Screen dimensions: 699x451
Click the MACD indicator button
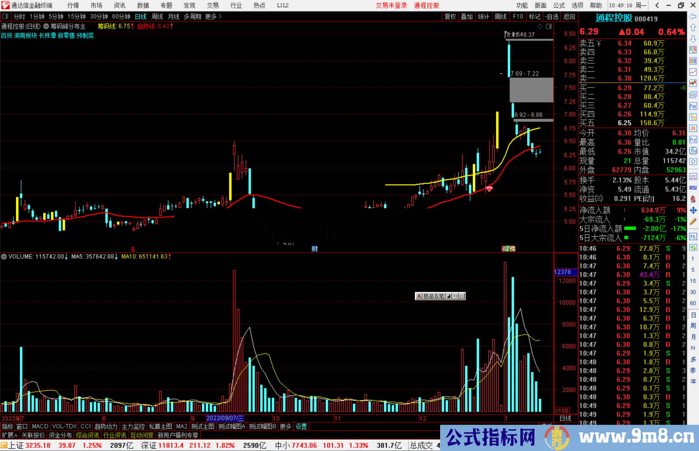[40, 426]
